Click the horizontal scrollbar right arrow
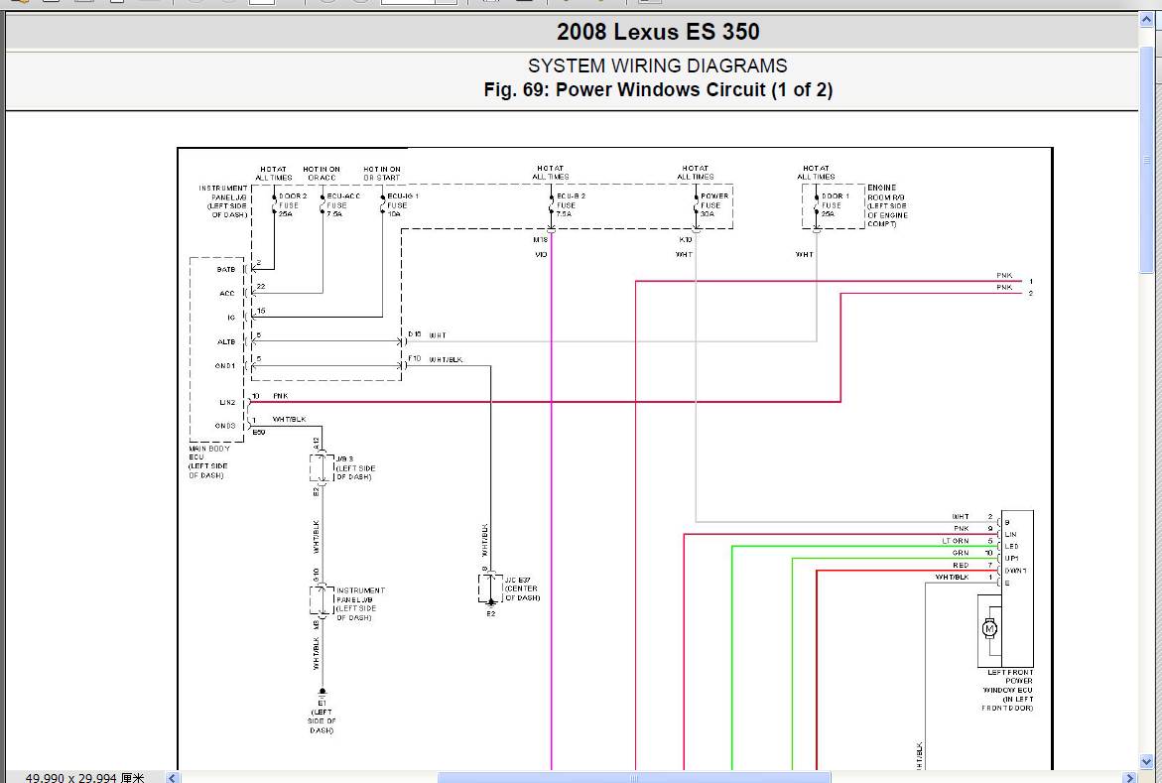The height and width of the screenshot is (783, 1162). (1130, 777)
